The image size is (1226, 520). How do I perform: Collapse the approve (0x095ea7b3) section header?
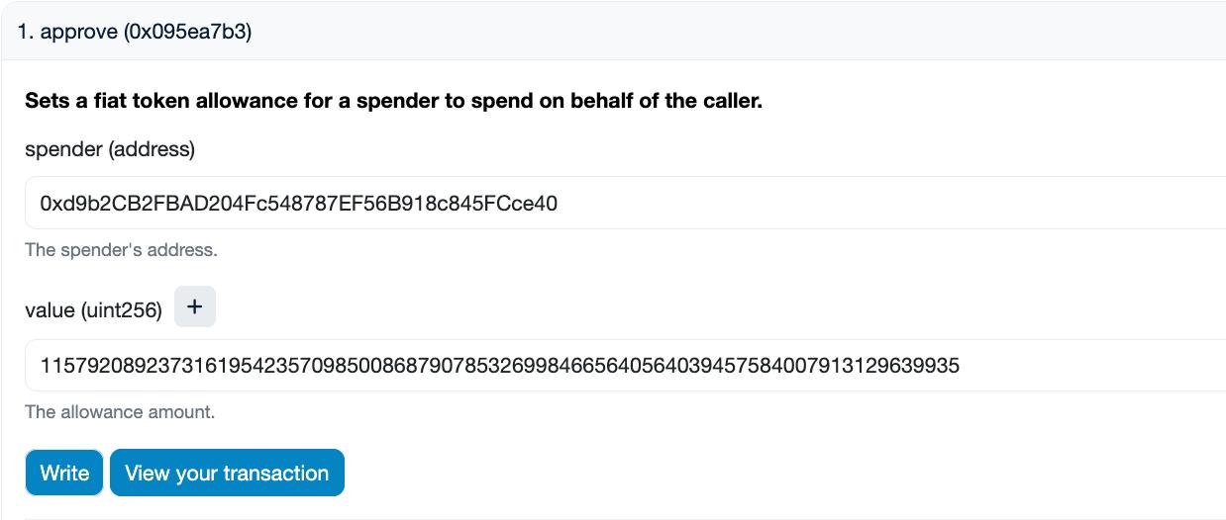(613, 32)
